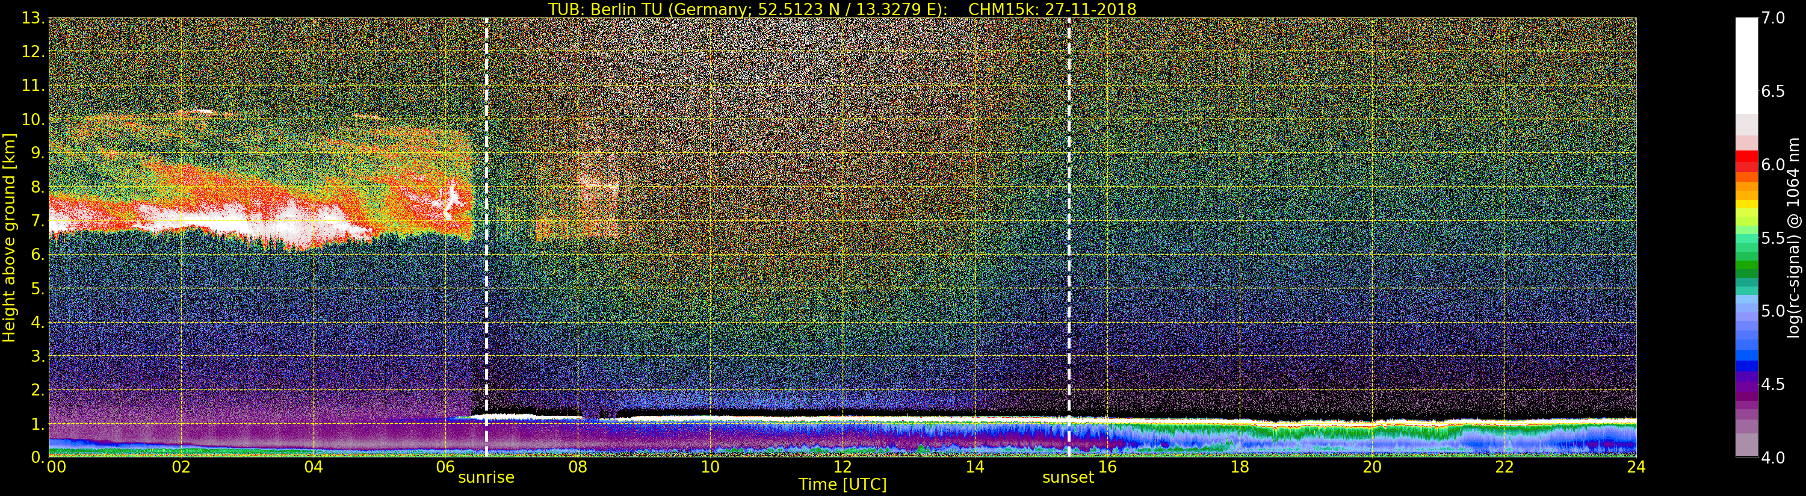The width and height of the screenshot is (1806, 496).
Task: Click the height axis tick '8.'
Action: coord(37,187)
